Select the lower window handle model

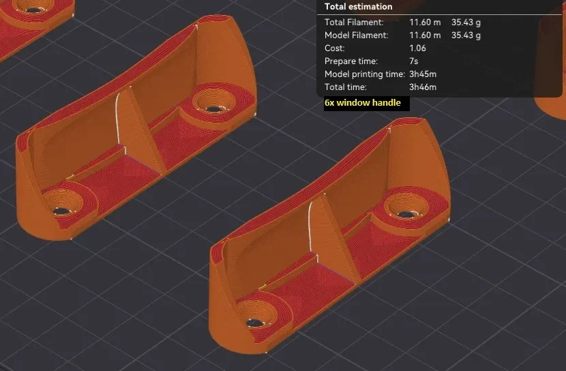[329, 235]
